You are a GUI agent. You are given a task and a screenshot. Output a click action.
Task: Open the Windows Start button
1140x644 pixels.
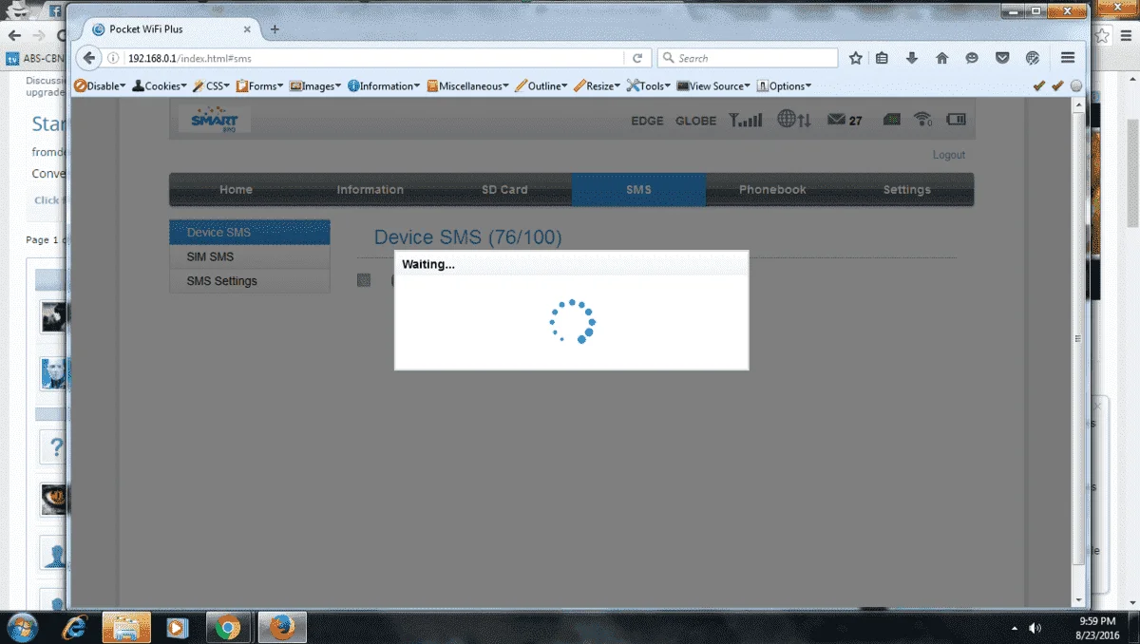coord(22,627)
